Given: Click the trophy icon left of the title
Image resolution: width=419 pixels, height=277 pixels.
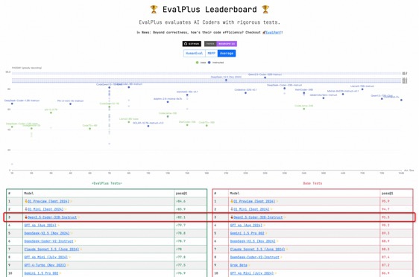Looking at the screenshot, I should pos(154,10).
